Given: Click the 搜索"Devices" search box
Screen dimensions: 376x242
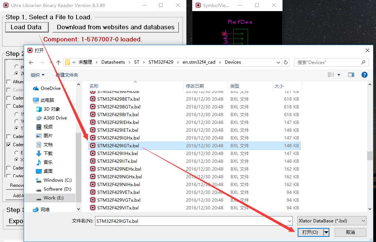Looking at the screenshot, I should [x=331, y=63].
